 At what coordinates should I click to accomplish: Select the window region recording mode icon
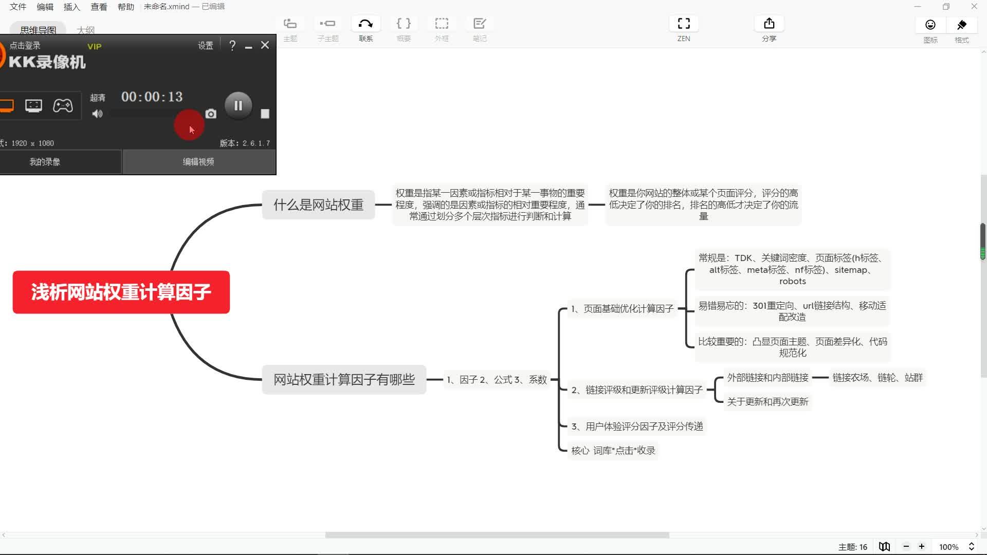34,106
